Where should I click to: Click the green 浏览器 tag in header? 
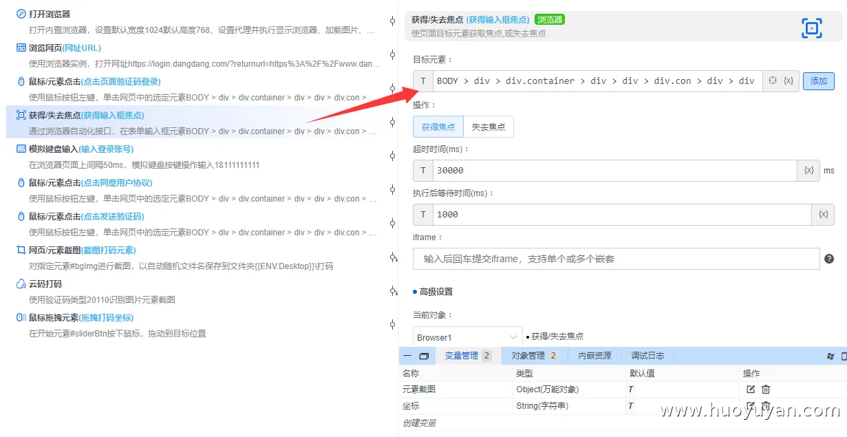549,19
